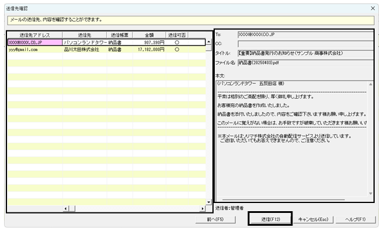Image resolution: width=384 pixels, height=231 pixels.
Task: Select the XXXX@XXXX.CO.JP address cell
Action: [x=35, y=43]
